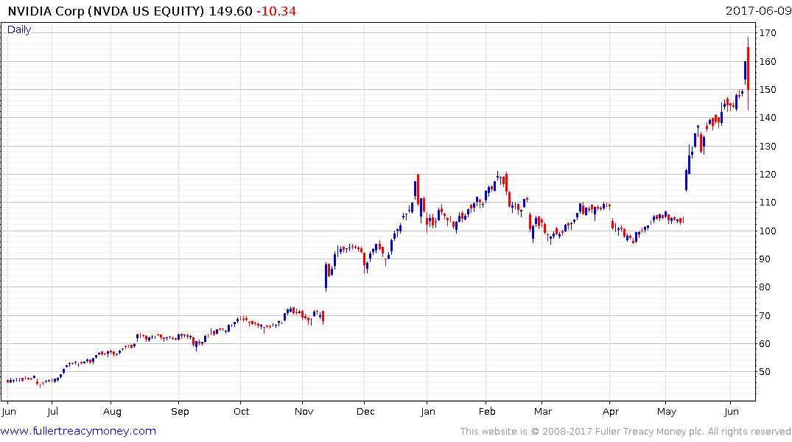Click the 'Mar' time axis label
Screen dimensions: 792x442
click(543, 412)
